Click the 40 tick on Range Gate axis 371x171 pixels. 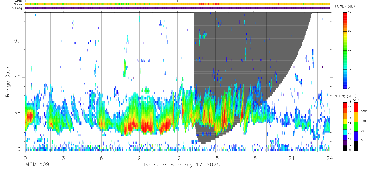click(18, 77)
